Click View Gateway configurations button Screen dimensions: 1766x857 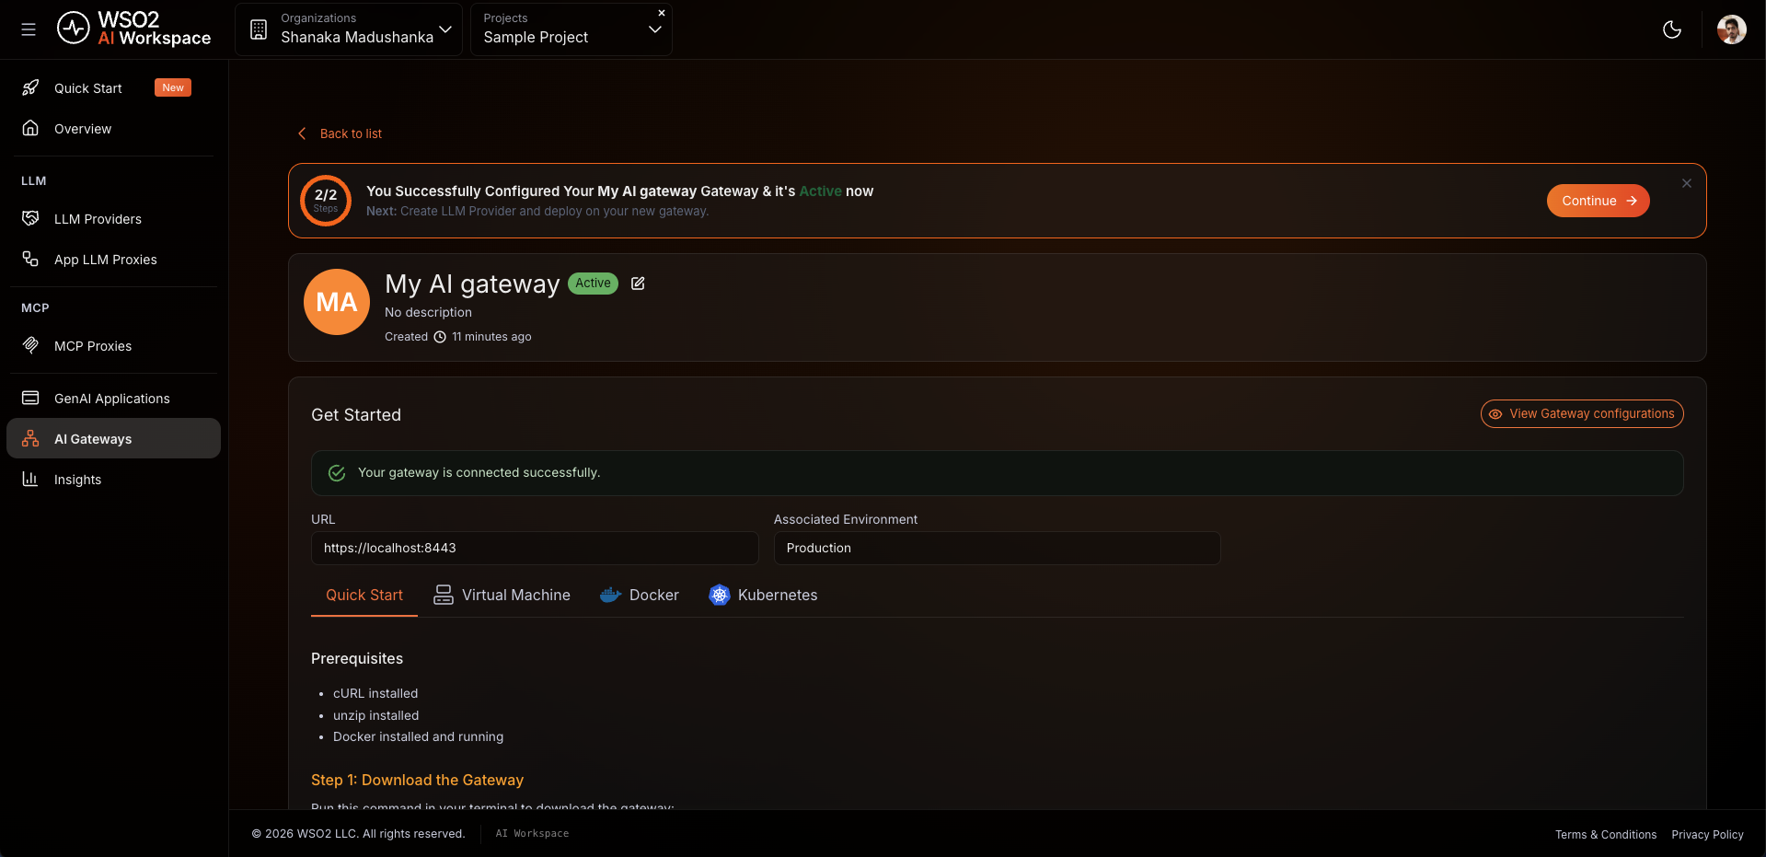coord(1581,414)
